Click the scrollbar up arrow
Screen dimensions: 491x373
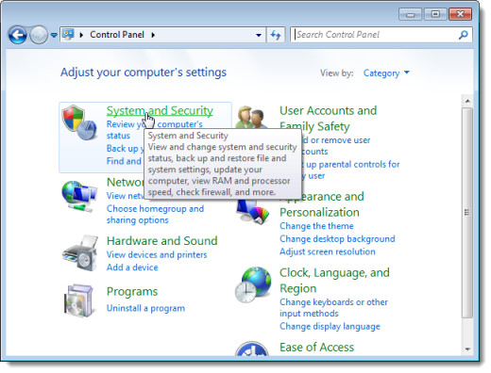(x=467, y=101)
